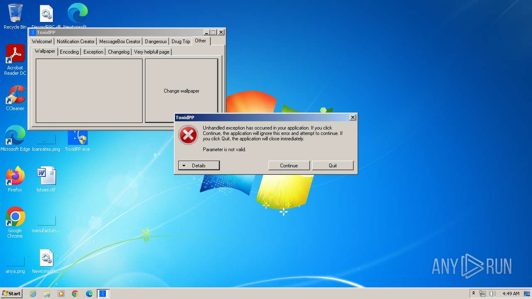Launch the Acrobat Reader DC shortcut
This screenshot has width=532, height=299.
pyautogui.click(x=15, y=60)
